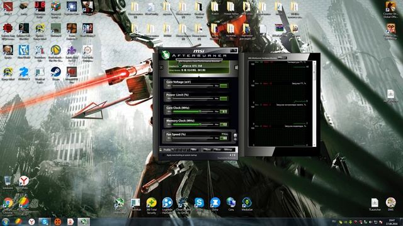
Task: Click the Afterburner profile lock icon
Action: click(x=161, y=149)
